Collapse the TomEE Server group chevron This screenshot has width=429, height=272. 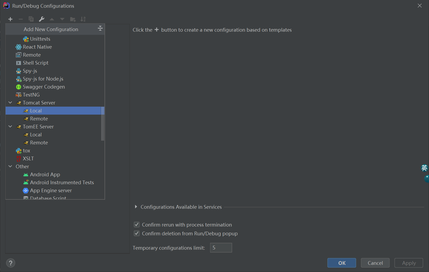coord(10,127)
